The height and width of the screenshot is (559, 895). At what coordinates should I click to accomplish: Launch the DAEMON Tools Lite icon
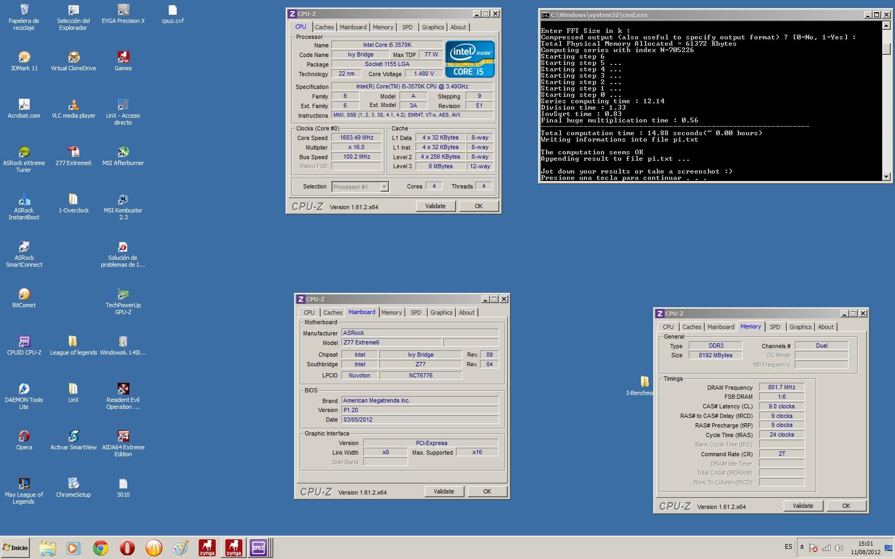(24, 396)
